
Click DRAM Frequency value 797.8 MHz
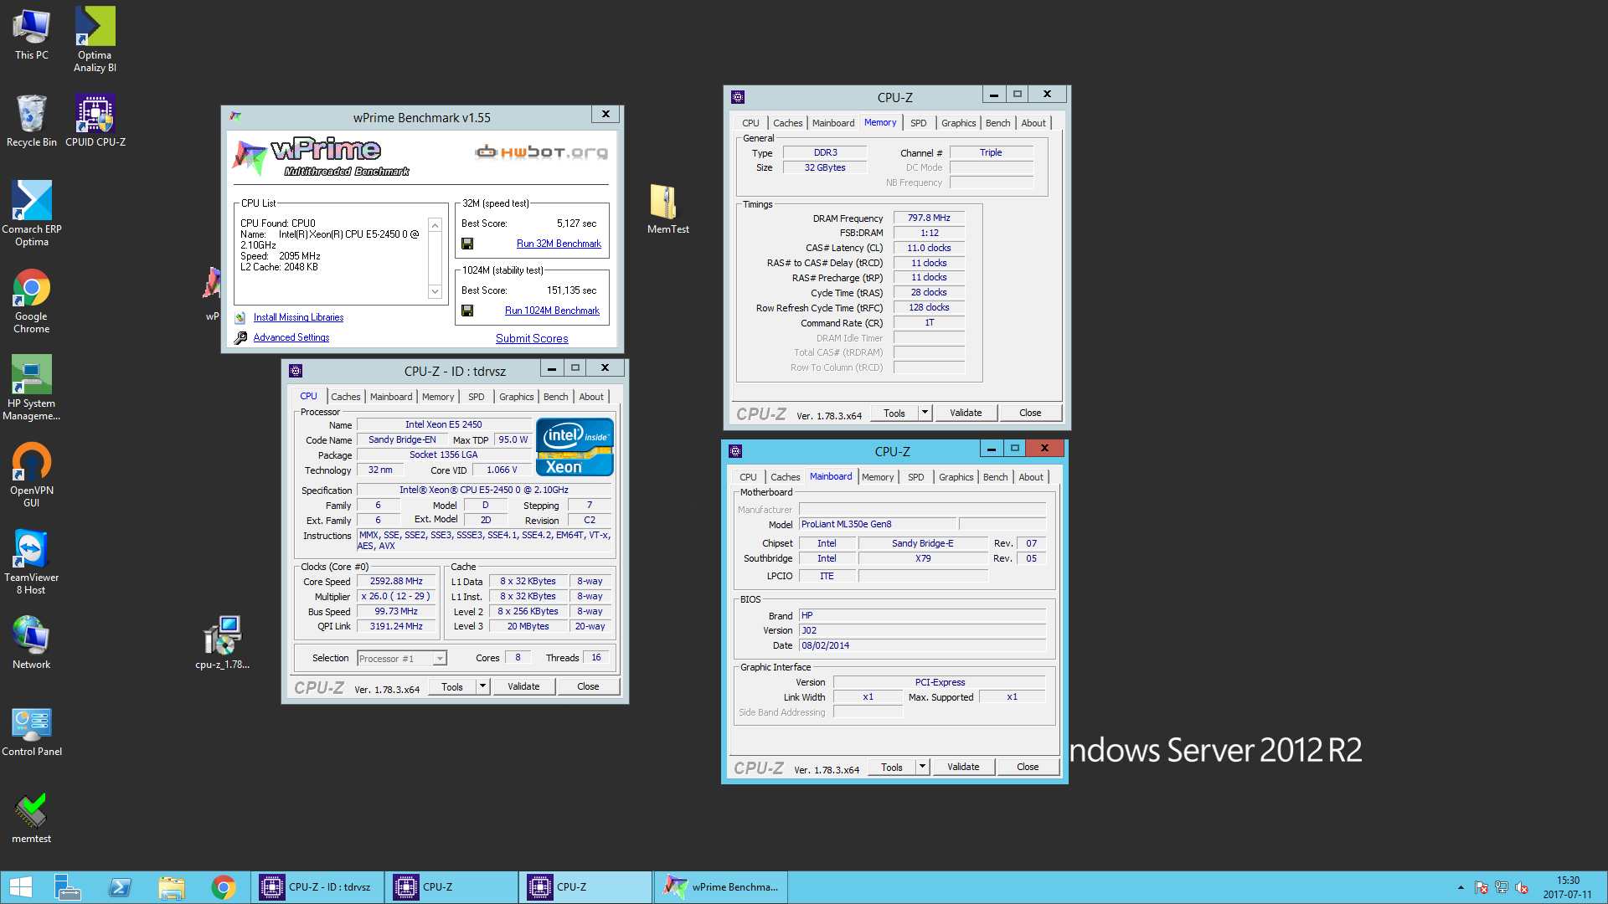pos(929,218)
